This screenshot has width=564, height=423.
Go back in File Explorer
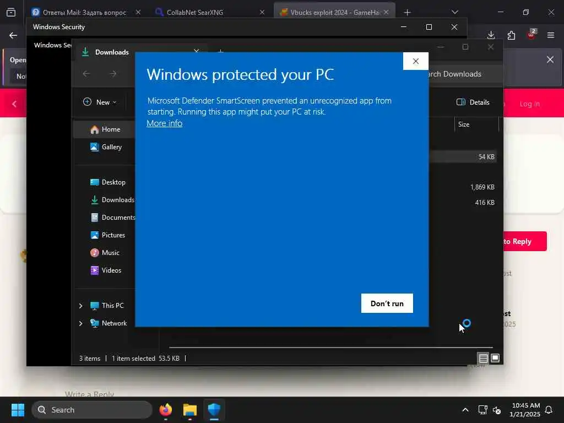pyautogui.click(x=86, y=74)
